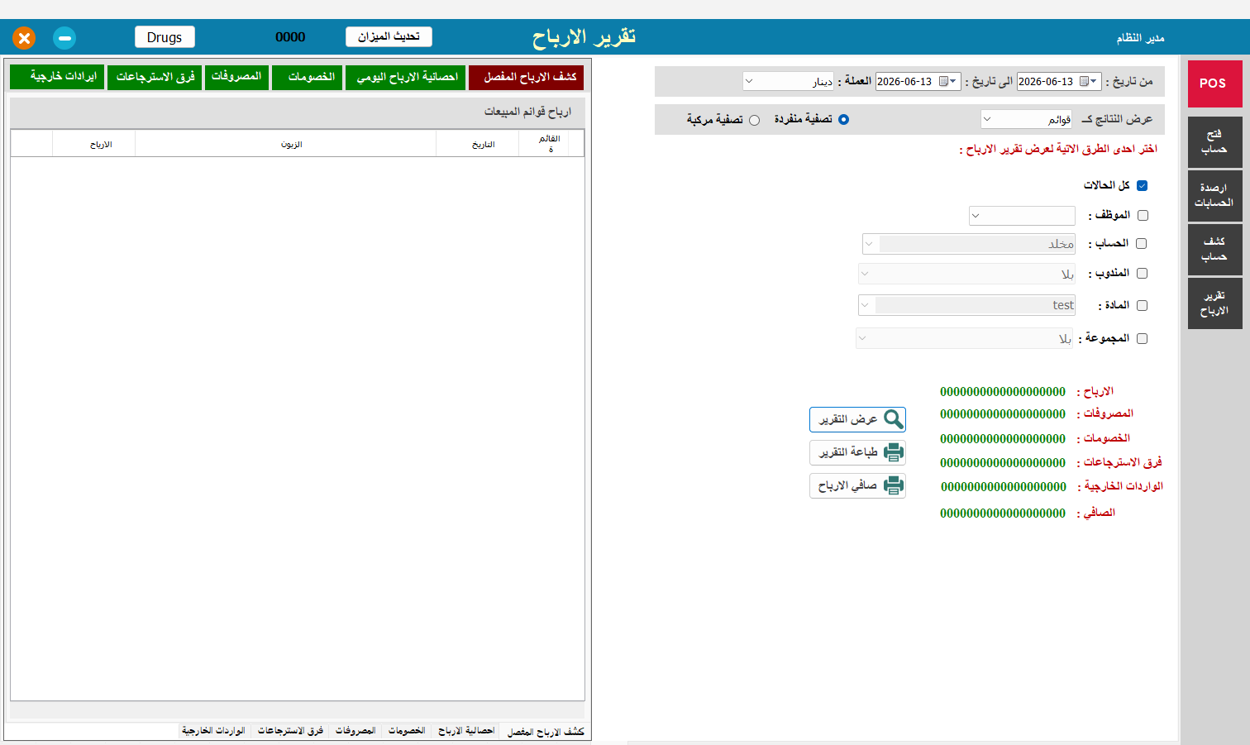Open the العملة currency dropdown

tap(789, 81)
